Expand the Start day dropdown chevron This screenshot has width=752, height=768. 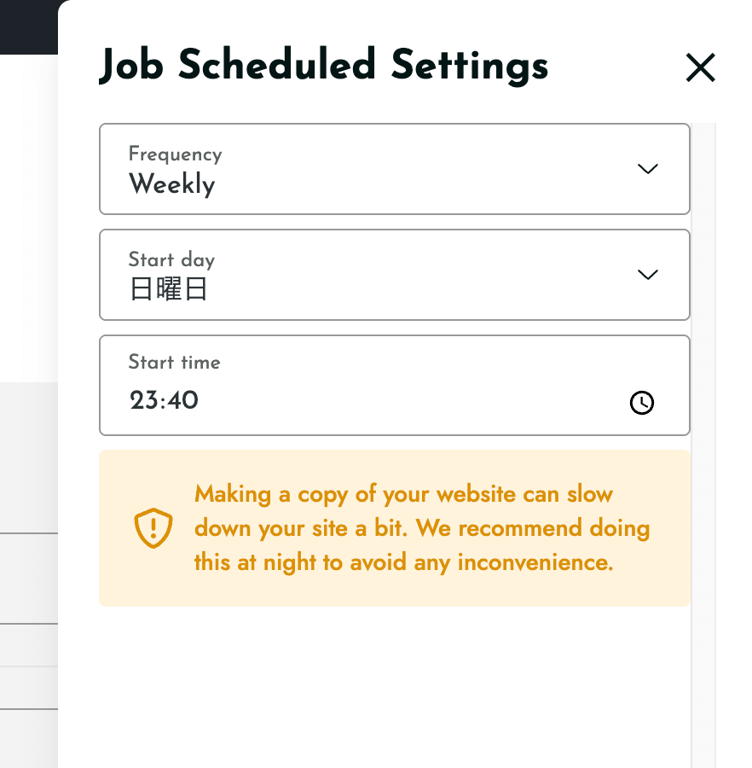click(648, 275)
